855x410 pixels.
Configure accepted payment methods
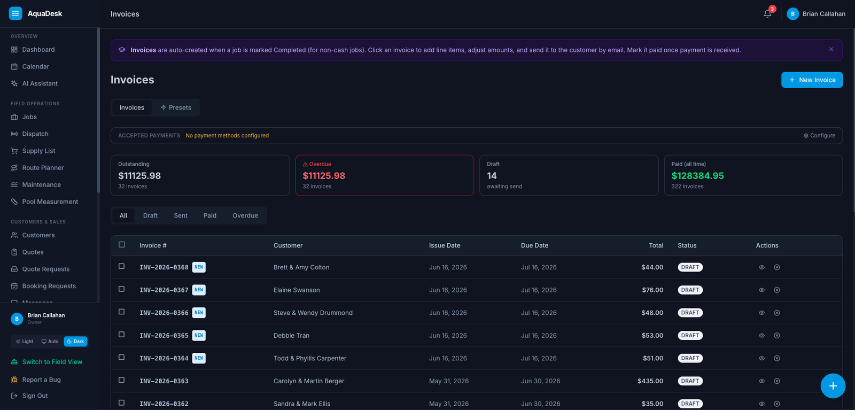pyautogui.click(x=819, y=136)
